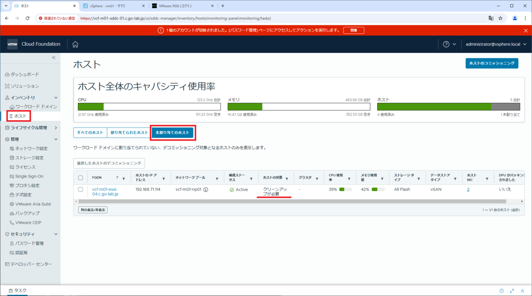The height and width of the screenshot is (296, 532).
Task: Switch to 割り当てられたホスト tab
Action: (129, 132)
